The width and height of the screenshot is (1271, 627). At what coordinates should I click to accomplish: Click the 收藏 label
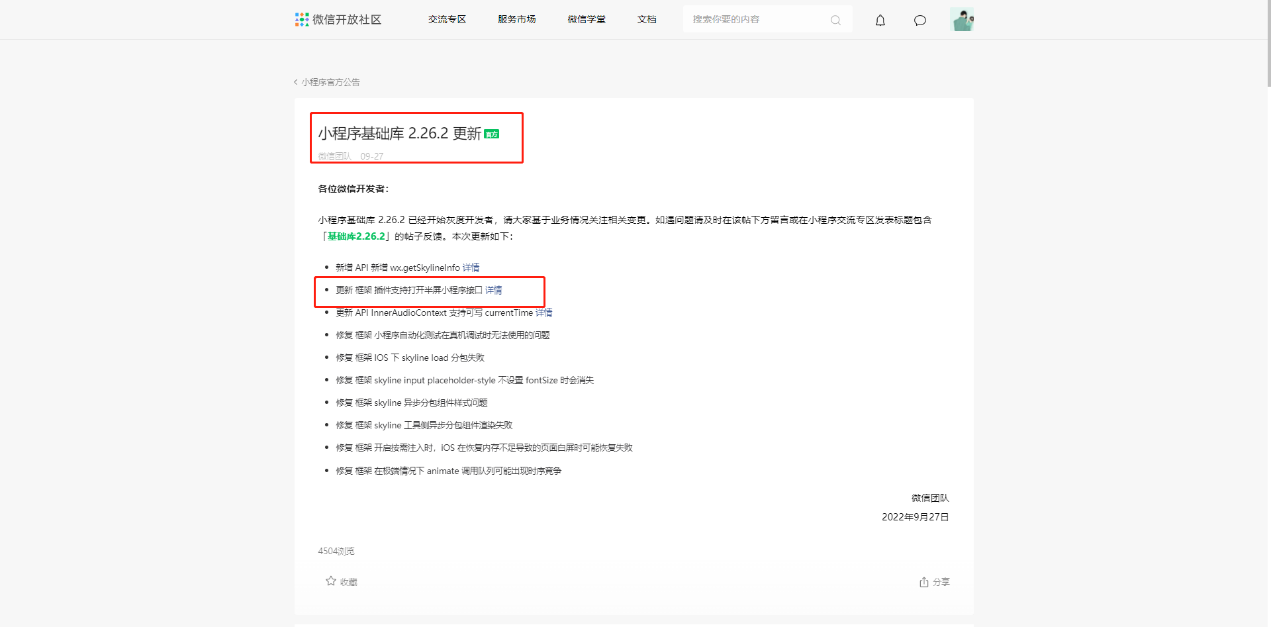pyautogui.click(x=349, y=582)
